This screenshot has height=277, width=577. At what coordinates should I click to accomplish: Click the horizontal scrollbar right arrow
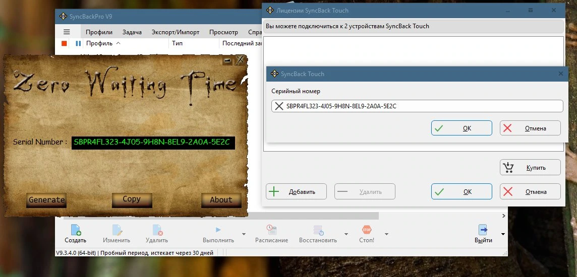point(504,216)
